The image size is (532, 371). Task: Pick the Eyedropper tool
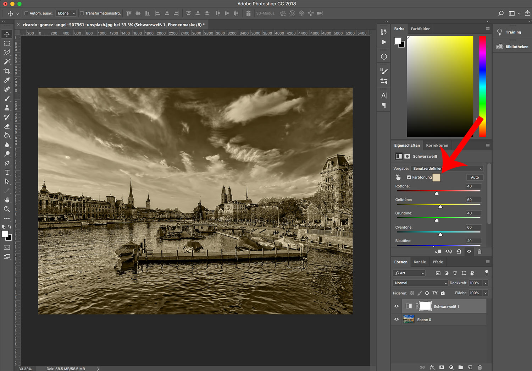[x=7, y=80]
